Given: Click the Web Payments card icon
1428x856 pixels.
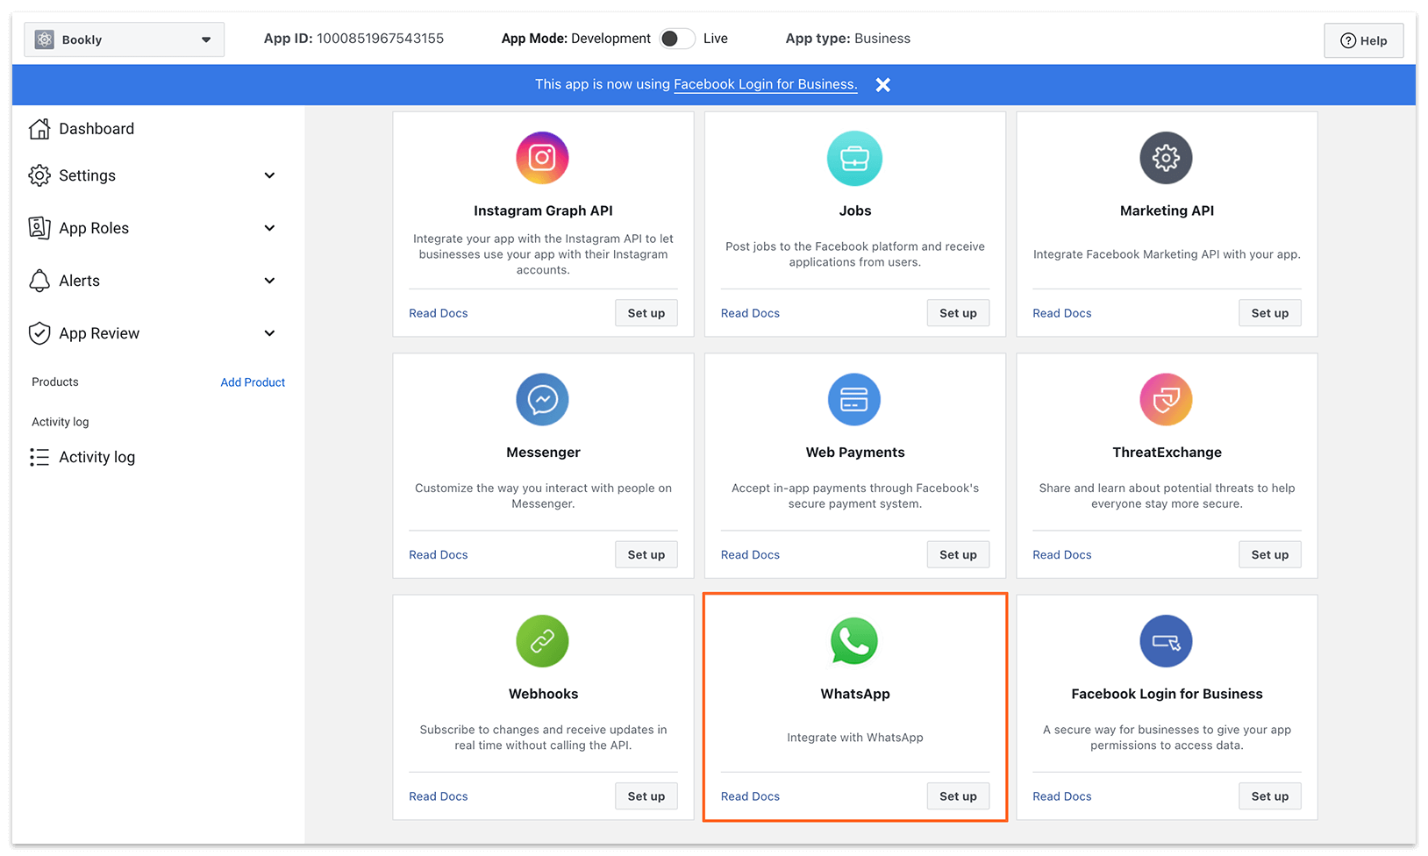Looking at the screenshot, I should coord(854,400).
